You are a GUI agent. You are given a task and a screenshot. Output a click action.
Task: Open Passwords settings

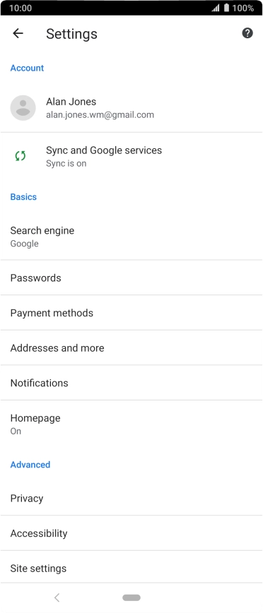tap(131, 278)
